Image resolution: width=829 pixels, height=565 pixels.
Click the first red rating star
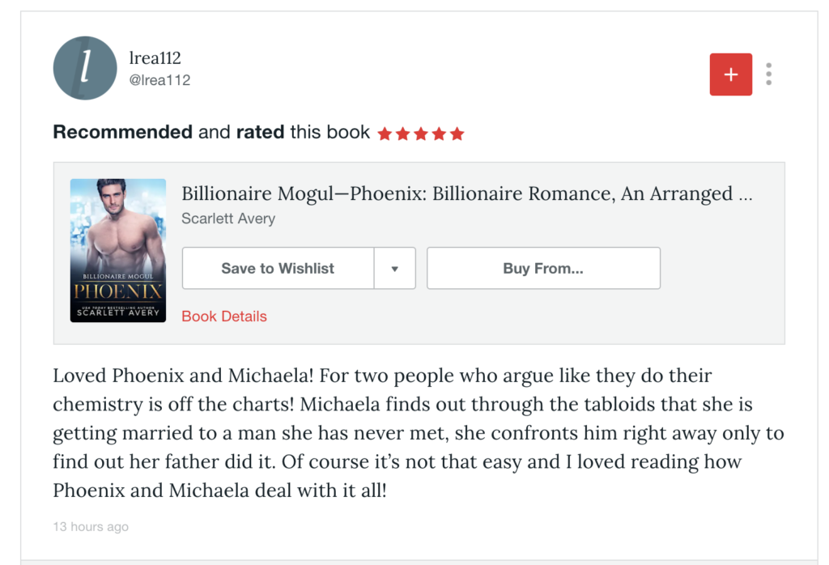385,134
